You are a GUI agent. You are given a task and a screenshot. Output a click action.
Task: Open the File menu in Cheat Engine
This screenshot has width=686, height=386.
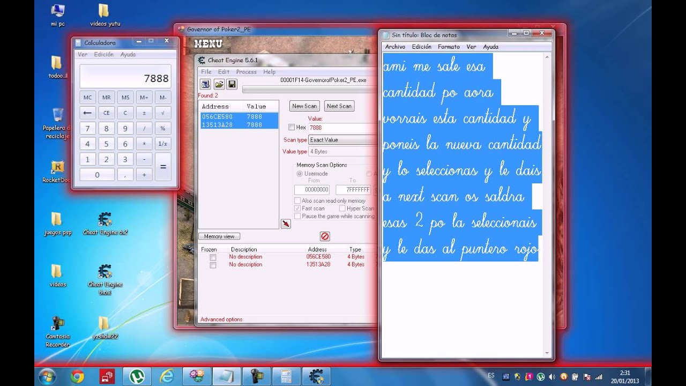pos(206,72)
